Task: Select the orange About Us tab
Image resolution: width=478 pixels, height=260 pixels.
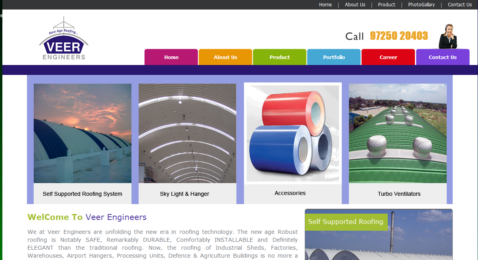Action: click(225, 57)
